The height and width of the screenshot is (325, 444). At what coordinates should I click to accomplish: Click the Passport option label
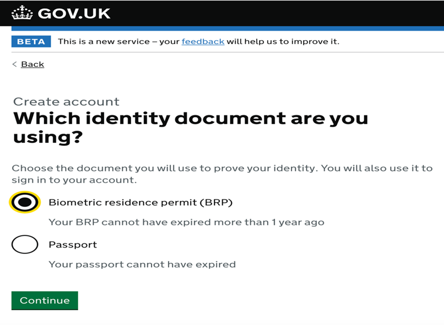coord(72,244)
